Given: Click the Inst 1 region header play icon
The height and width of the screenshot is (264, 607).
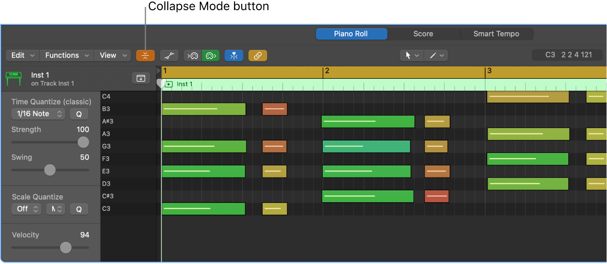Looking at the screenshot, I should [169, 84].
